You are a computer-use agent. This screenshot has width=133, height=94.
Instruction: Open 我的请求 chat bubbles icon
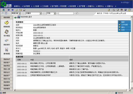pyautogui.click(x=6, y=41)
